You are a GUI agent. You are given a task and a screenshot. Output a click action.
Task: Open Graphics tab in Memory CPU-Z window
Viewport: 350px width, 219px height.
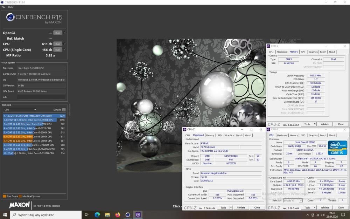coord(313,52)
